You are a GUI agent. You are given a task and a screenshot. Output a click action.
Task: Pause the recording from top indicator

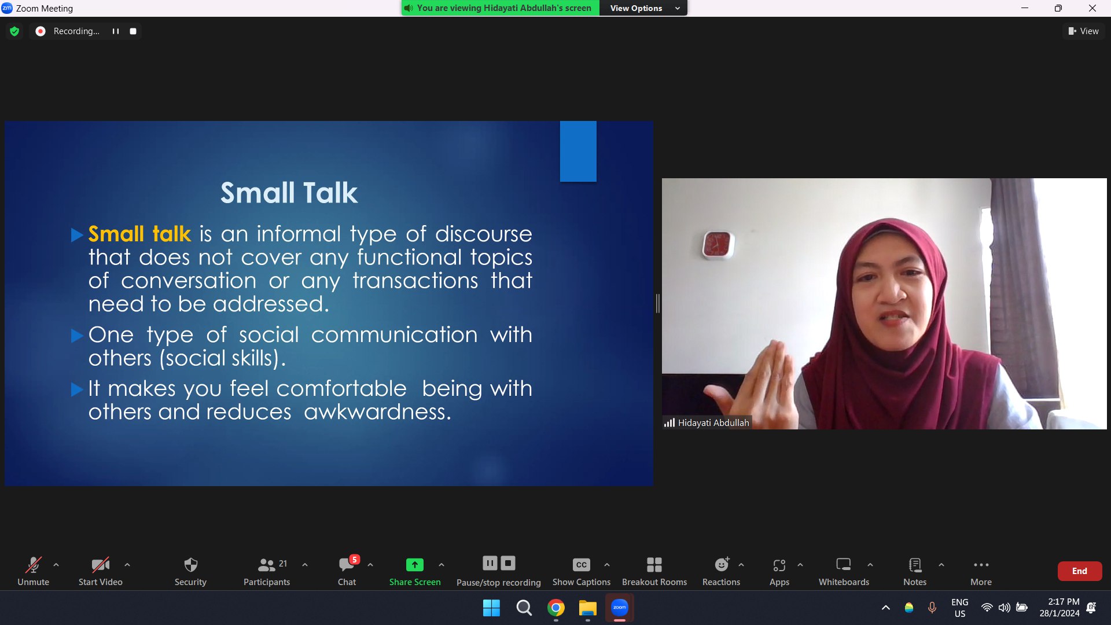tap(116, 31)
